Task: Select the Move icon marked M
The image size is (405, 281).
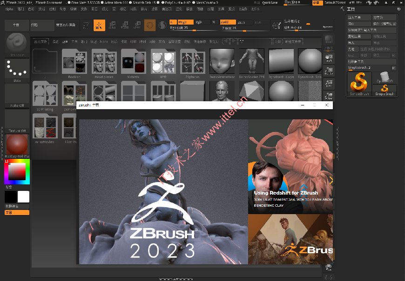Action: click(112, 25)
